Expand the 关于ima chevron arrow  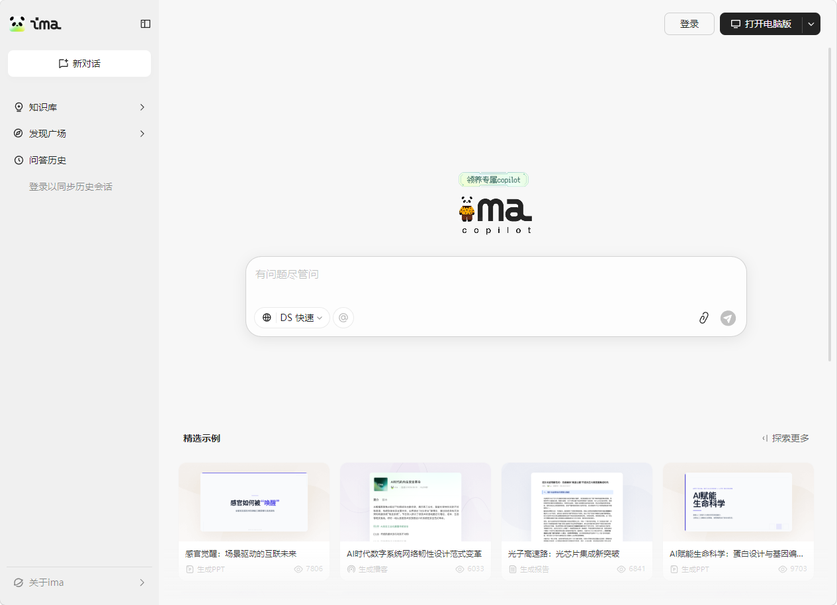coord(142,582)
